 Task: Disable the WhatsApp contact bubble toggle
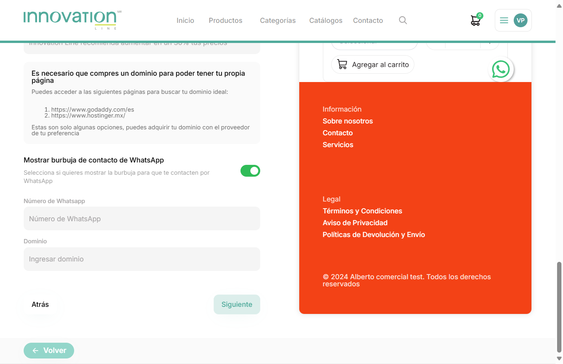[250, 171]
